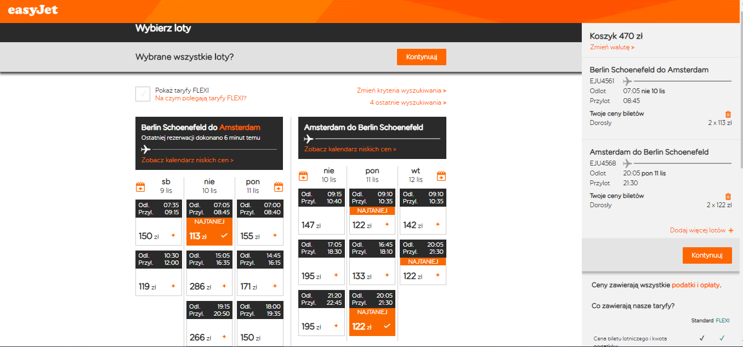The width and height of the screenshot is (743, 347).
Task: Add the 142 zł 09:10 Tuesday flight plus icon
Action: pyautogui.click(x=437, y=225)
